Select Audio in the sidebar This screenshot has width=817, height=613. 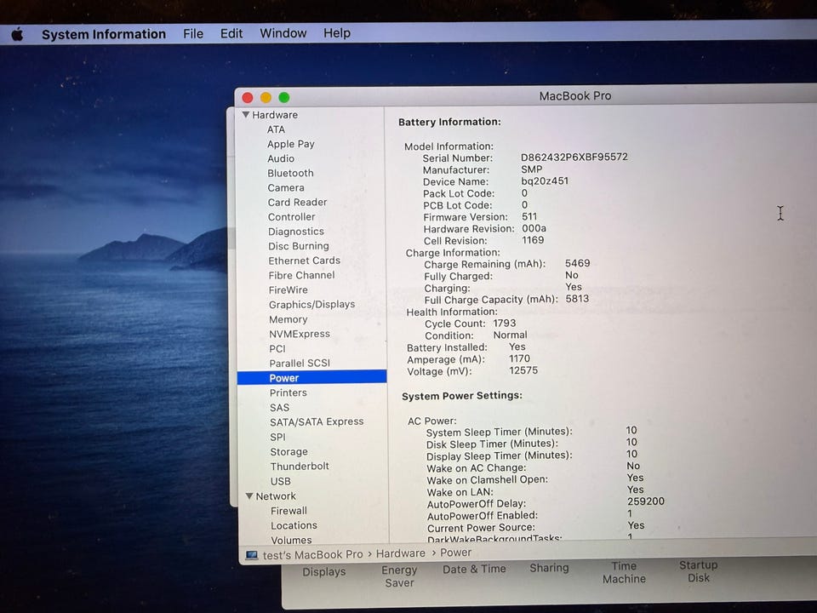[281, 158]
